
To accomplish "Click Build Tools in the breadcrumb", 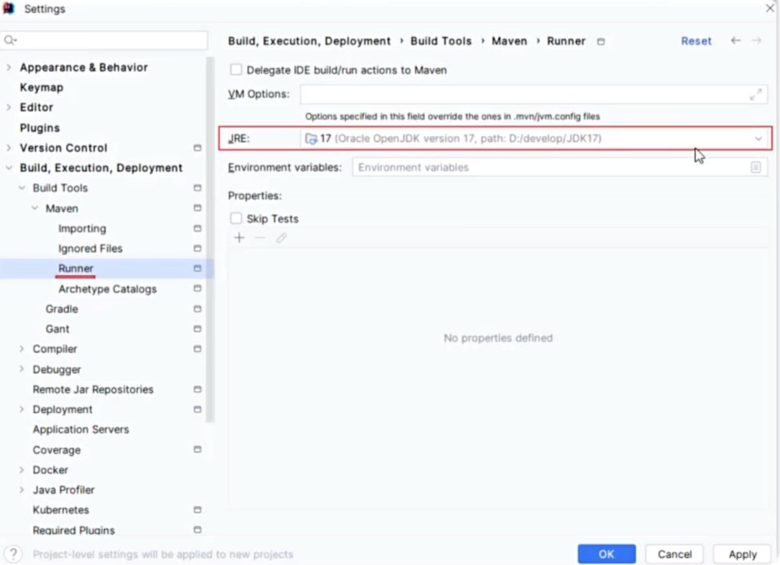I will click(x=441, y=41).
